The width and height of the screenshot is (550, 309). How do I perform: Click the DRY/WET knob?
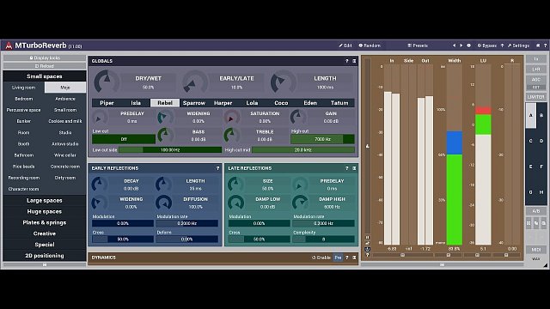(107, 82)
